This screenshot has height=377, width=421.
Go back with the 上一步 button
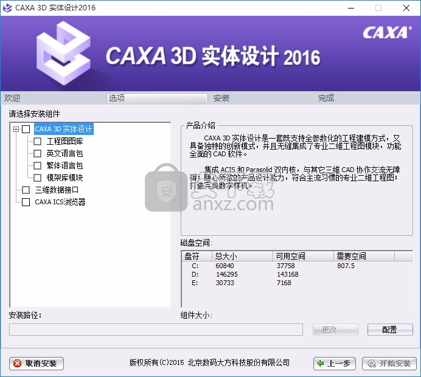335,364
